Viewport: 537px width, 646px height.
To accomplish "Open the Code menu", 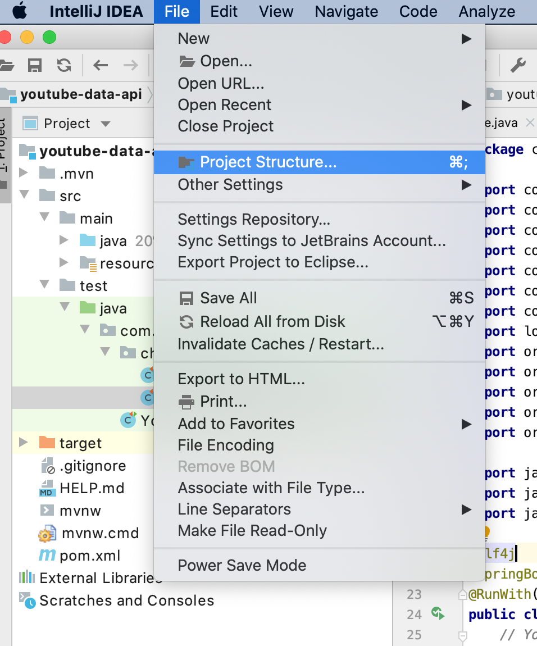I will coord(418,12).
